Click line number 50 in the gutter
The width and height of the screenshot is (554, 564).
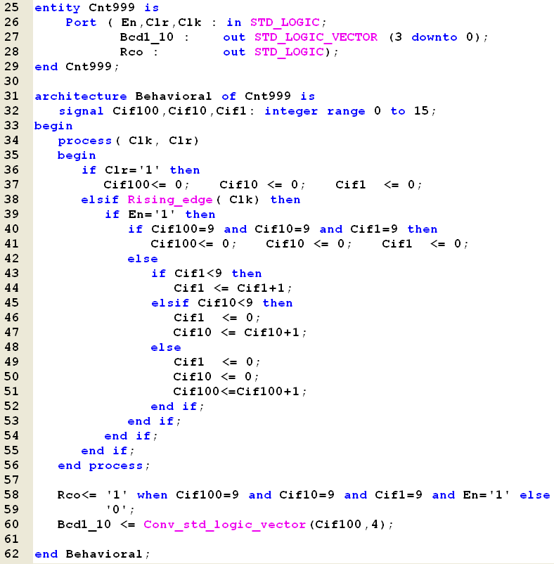(11, 377)
